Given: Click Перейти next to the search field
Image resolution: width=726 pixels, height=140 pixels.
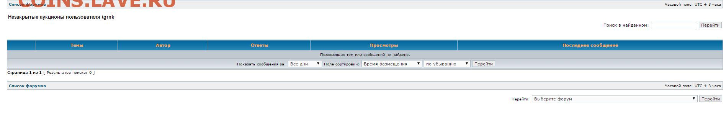Looking at the screenshot, I should [x=710, y=25].
